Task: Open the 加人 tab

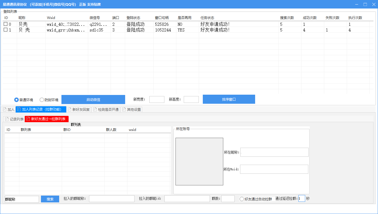Action: pos(8,109)
